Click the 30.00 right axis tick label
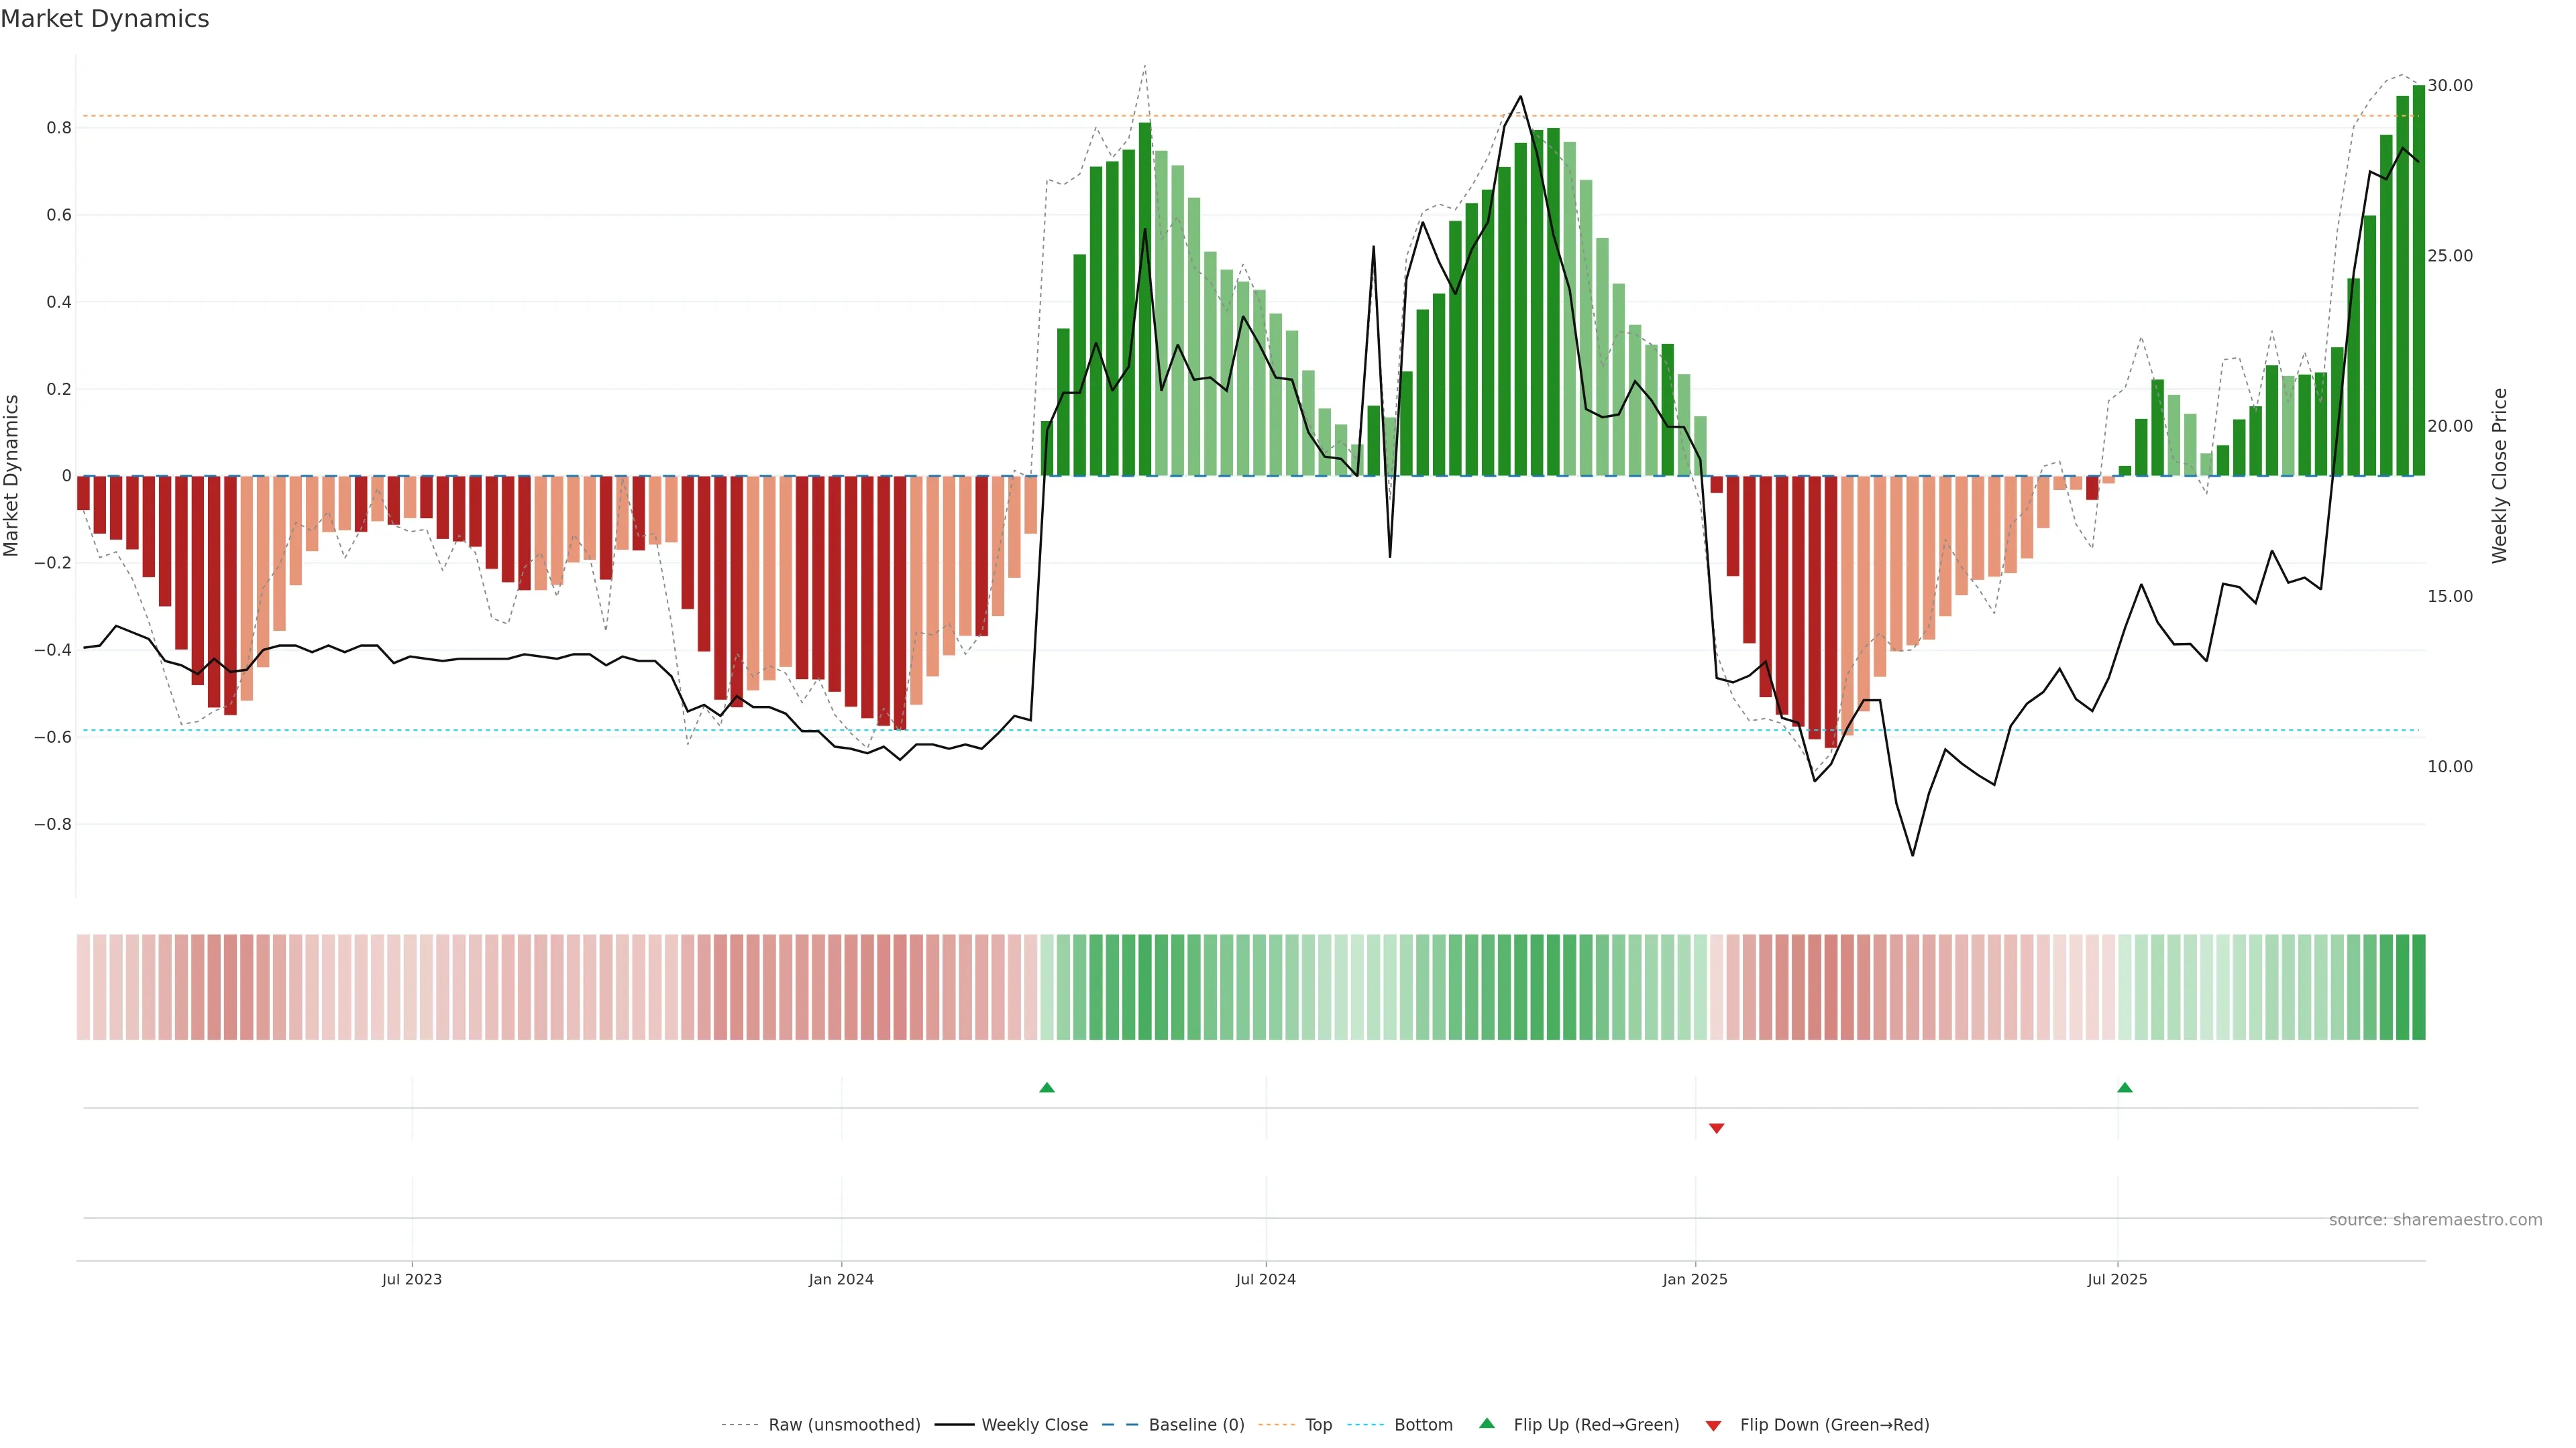Viewport: 2576px width, 1448px height. [2449, 86]
